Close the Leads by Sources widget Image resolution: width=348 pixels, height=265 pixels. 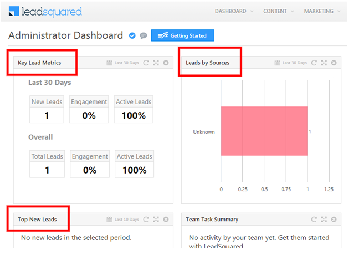(x=334, y=63)
